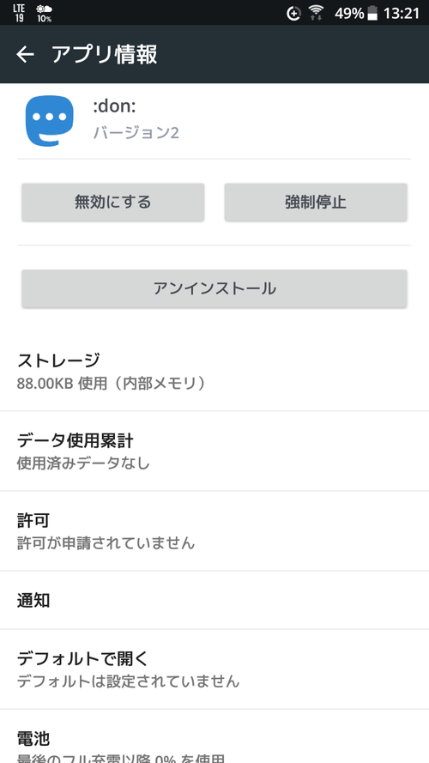Viewport: 429px width, 763px height.
Task: Tap the Wi-Fi status icon
Action: (316, 13)
